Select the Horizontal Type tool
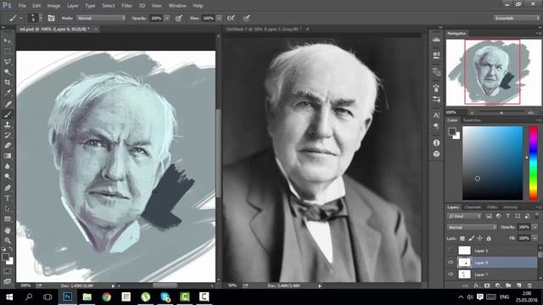Image resolution: width=543 pixels, height=305 pixels. pyautogui.click(x=8, y=198)
